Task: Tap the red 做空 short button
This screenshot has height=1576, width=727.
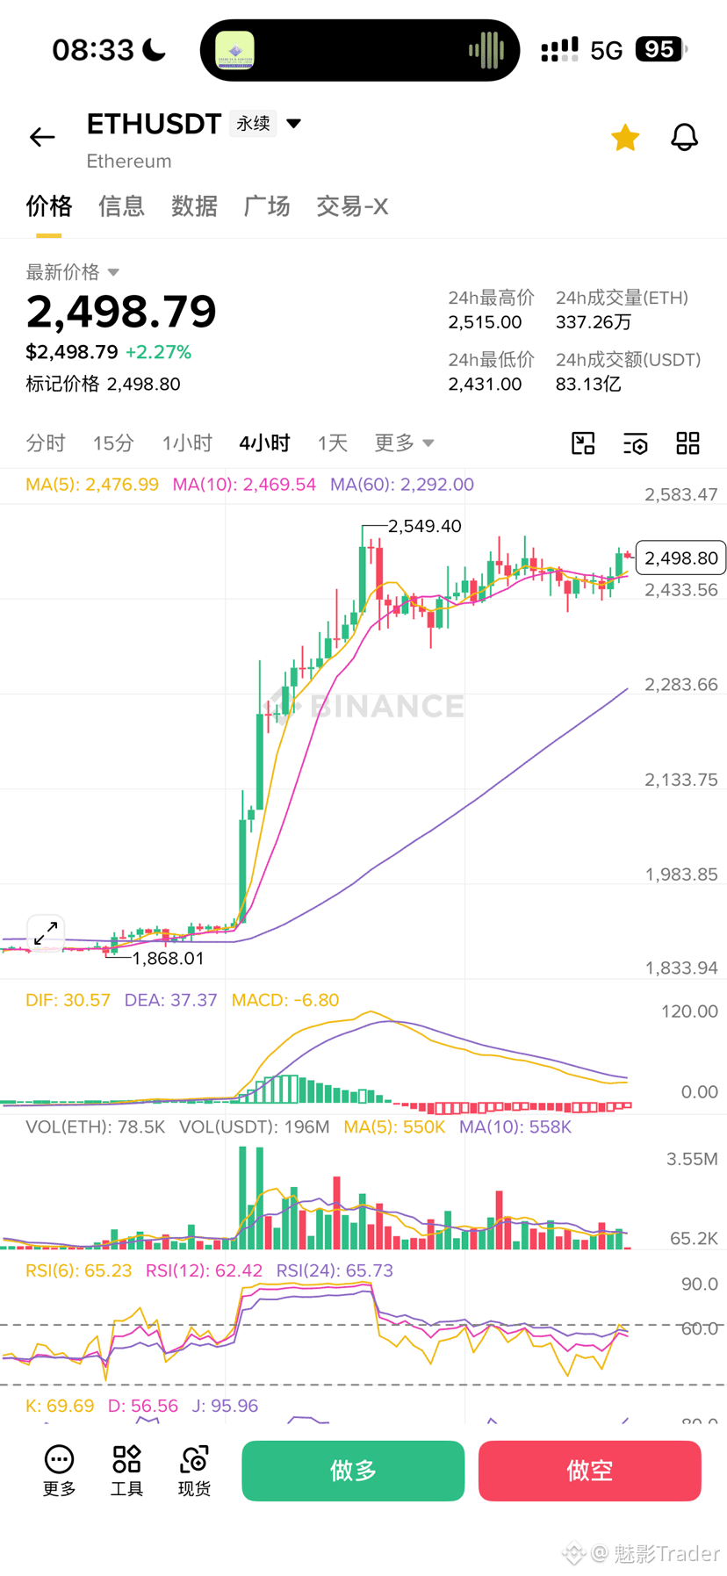Action: 590,1471
